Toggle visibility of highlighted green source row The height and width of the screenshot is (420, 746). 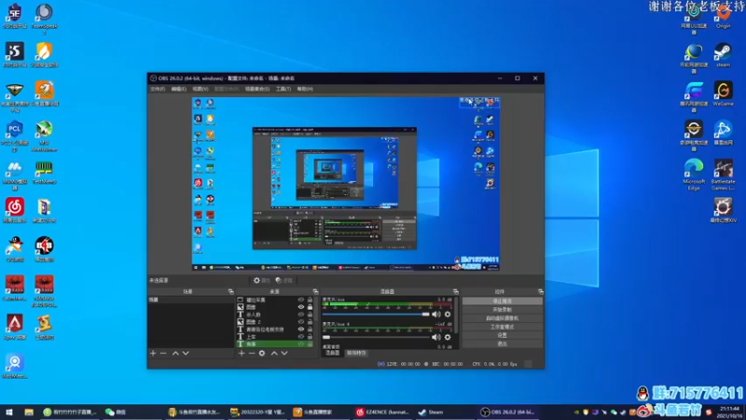click(300, 343)
